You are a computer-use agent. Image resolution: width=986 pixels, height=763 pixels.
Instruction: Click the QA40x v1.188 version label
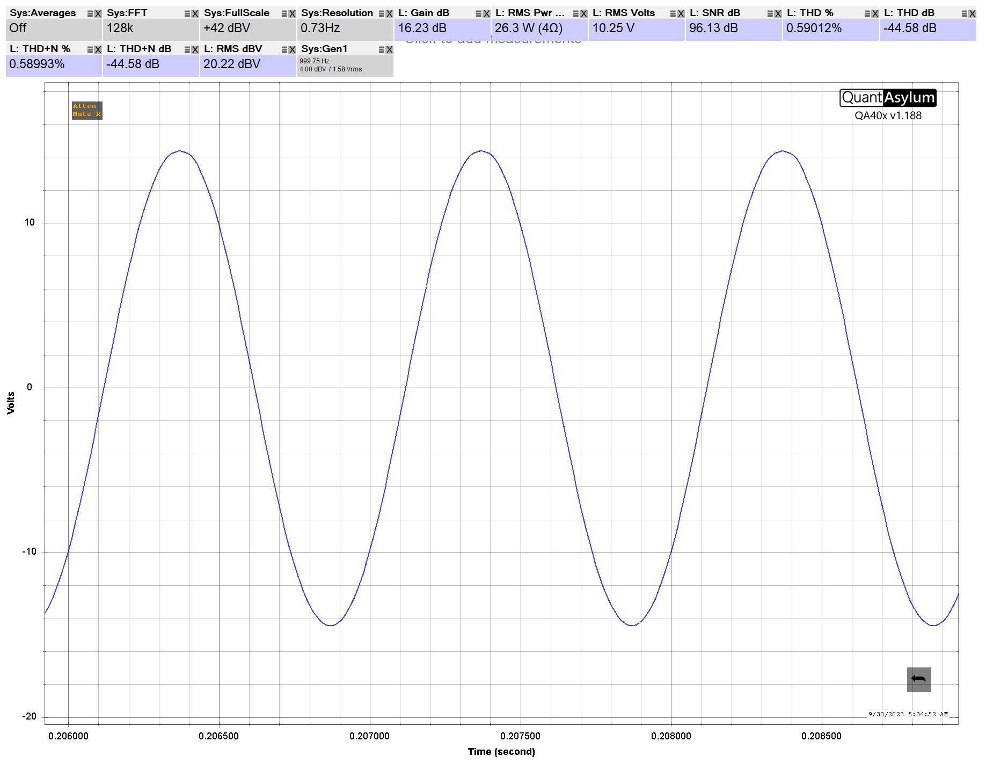tap(888, 115)
